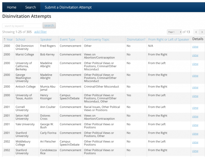205x157 pixels.
Task: Sort by Disinvitation? column header
Action: tap(136, 40)
